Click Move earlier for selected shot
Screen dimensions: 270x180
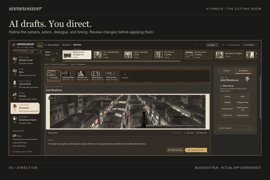pos(176,133)
